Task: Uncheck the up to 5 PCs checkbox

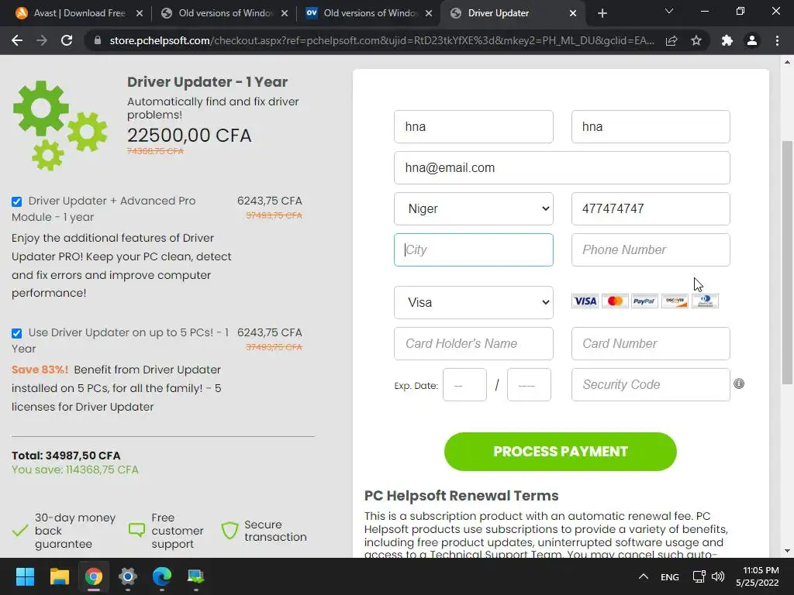Action: click(x=17, y=333)
